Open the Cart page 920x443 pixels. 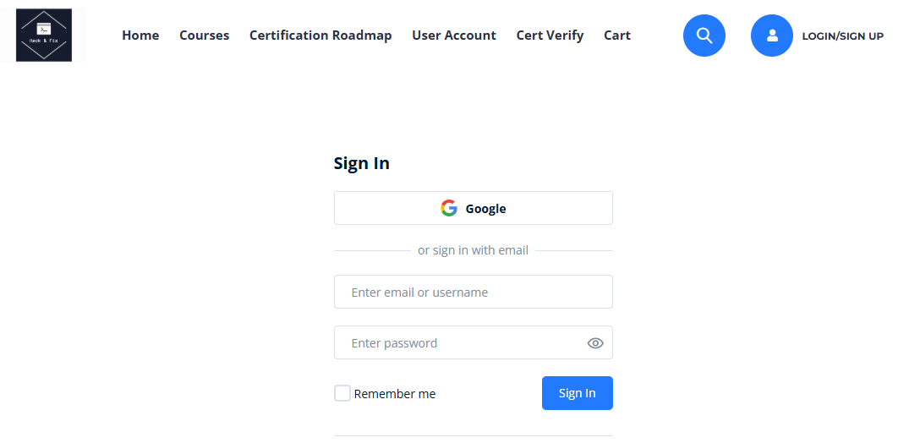pyautogui.click(x=617, y=36)
